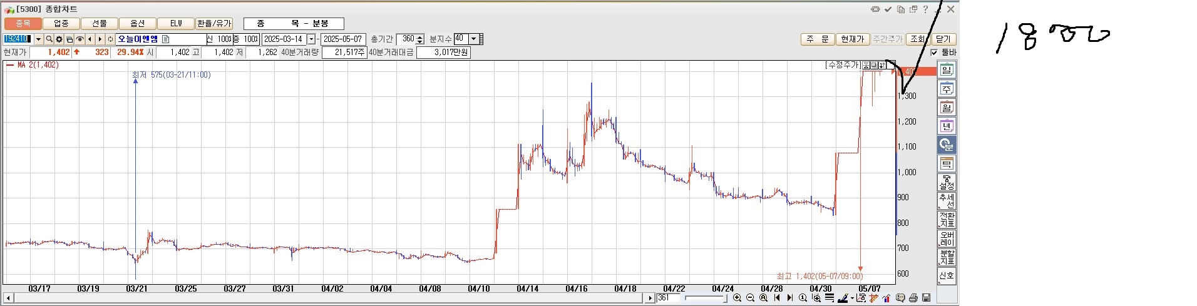
Task: Switch to the 업종 tab
Action: click(x=61, y=24)
